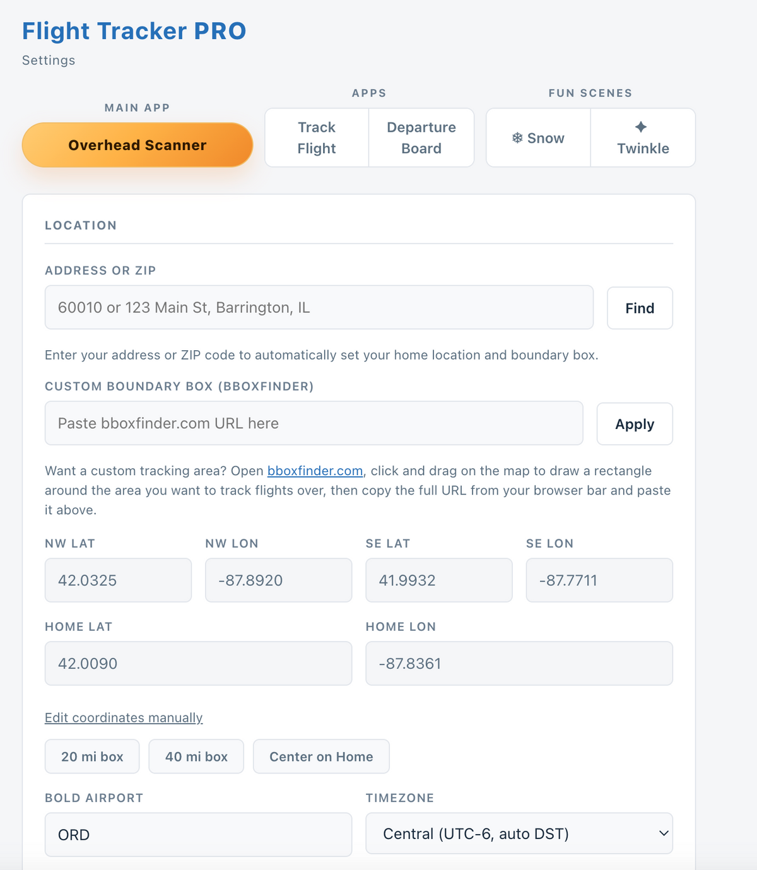Click the Find button

640,308
